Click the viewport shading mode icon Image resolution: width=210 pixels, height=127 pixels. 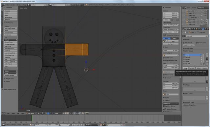click(x=39, y=113)
